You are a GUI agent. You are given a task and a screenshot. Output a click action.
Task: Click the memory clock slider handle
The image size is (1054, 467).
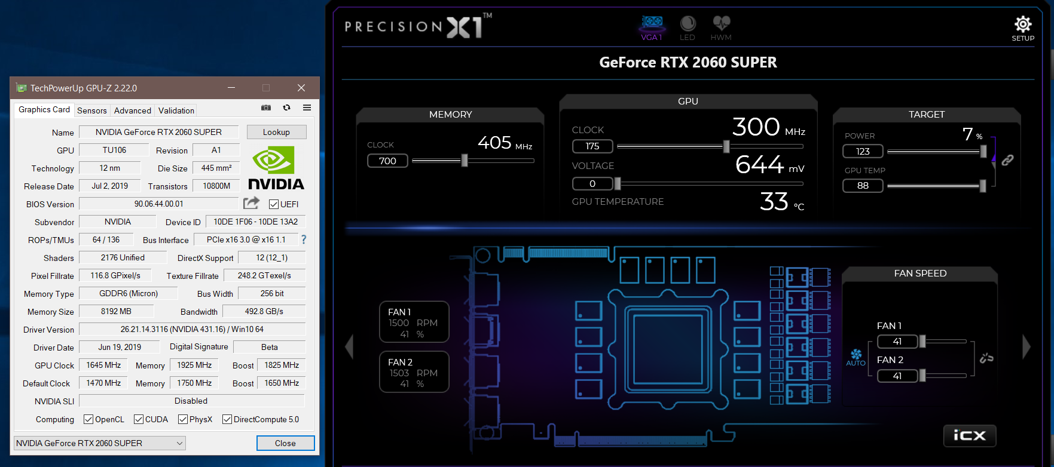tap(465, 160)
